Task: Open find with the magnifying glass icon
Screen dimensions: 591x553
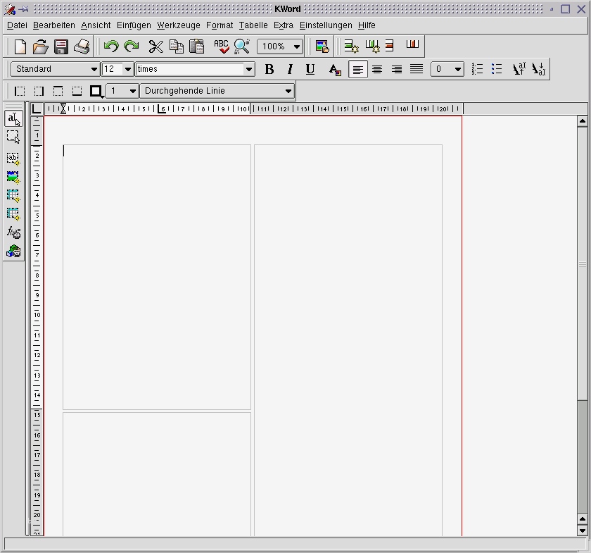Action: (x=241, y=46)
